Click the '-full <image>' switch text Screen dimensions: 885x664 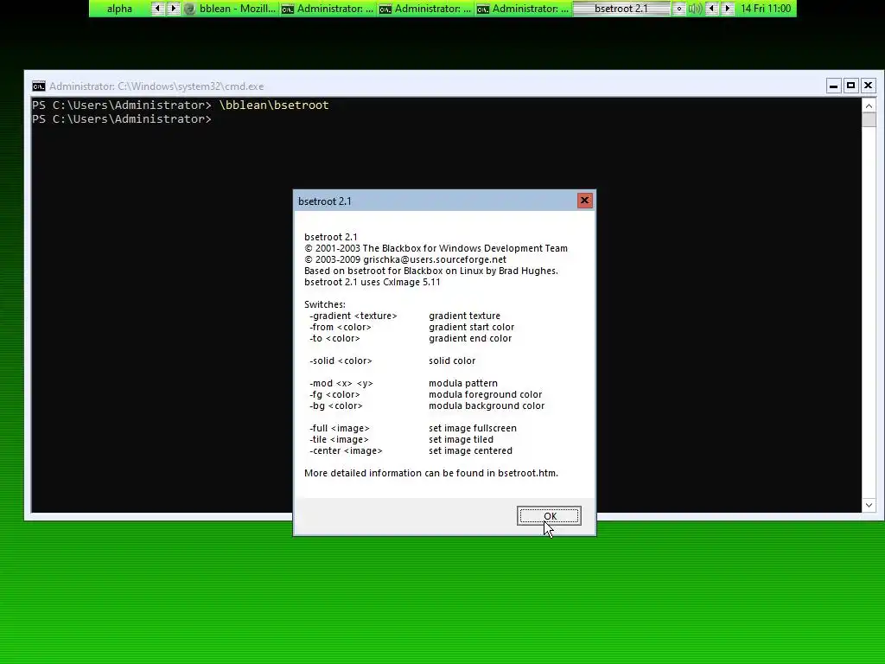click(339, 429)
